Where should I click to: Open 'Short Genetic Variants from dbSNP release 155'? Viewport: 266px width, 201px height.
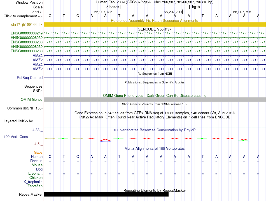pyautogui.click(x=155, y=104)
